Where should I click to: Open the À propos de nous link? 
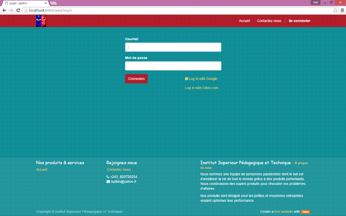tap(301, 163)
